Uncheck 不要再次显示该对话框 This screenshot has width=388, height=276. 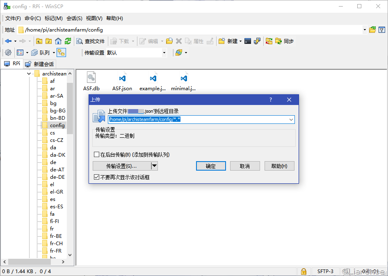coord(96,177)
